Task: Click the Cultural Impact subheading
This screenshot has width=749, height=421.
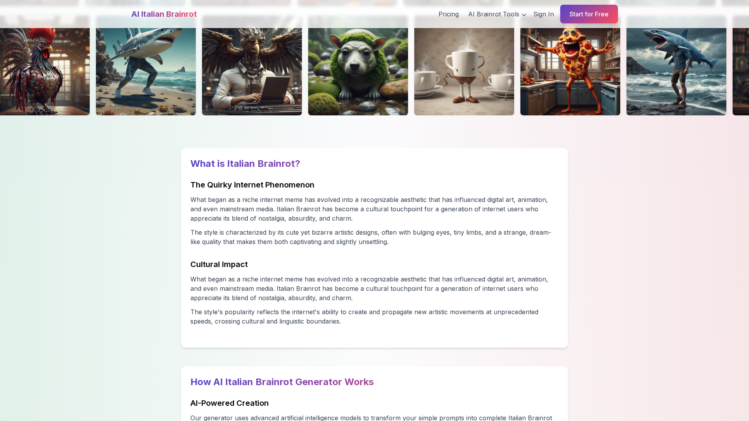Action: [219, 264]
